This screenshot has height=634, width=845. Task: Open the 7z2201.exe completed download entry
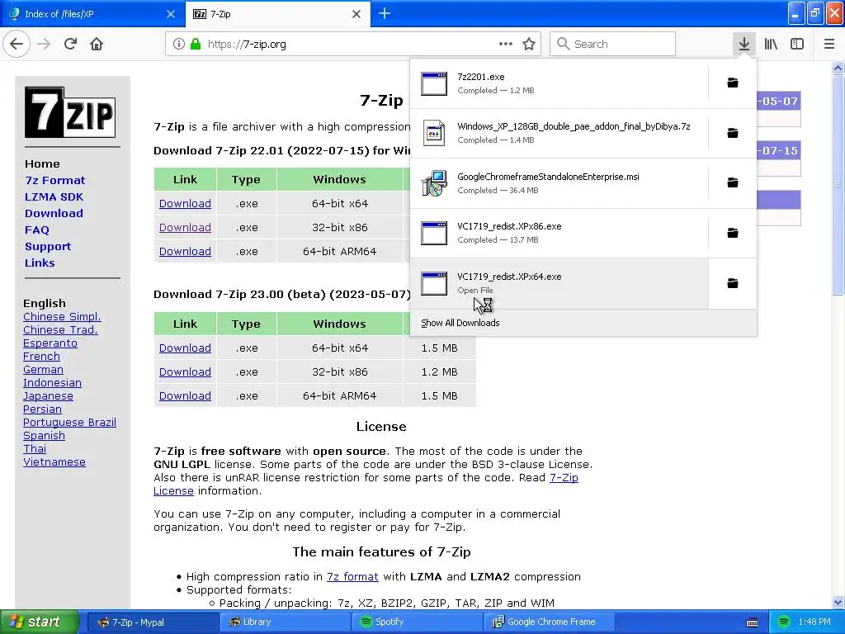(559, 83)
